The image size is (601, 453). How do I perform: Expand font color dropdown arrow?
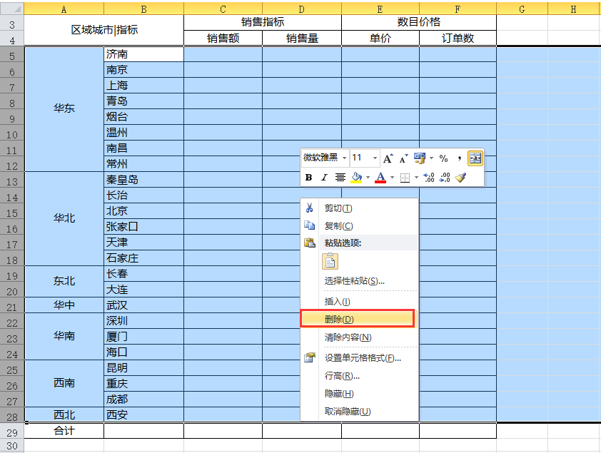click(392, 178)
